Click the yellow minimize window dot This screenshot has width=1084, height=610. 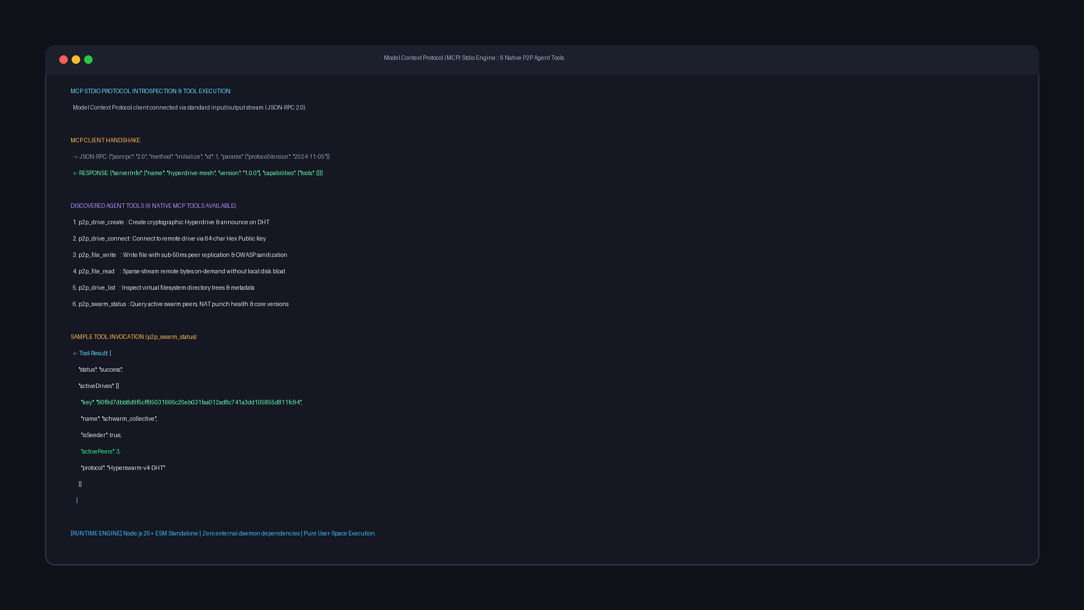[76, 60]
